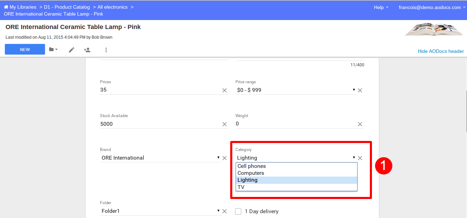Open D1 - Product Catalog breadcrumb
Viewport: 467px width, 218px height.
click(67, 7)
